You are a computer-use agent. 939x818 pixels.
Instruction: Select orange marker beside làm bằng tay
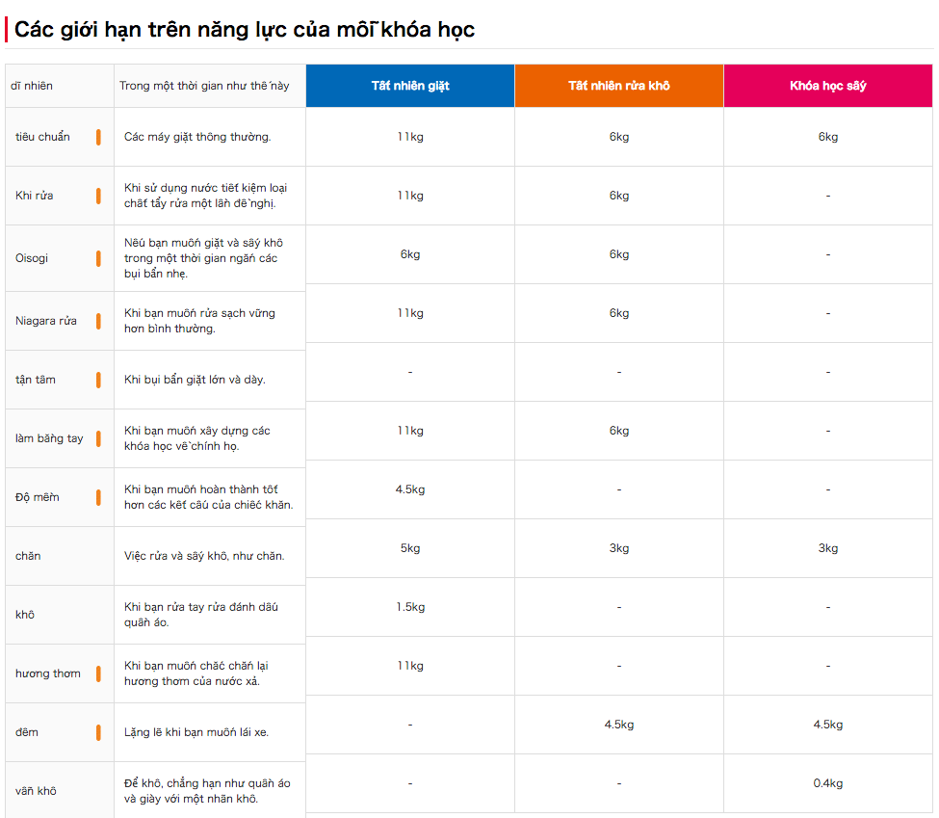pyautogui.click(x=98, y=438)
